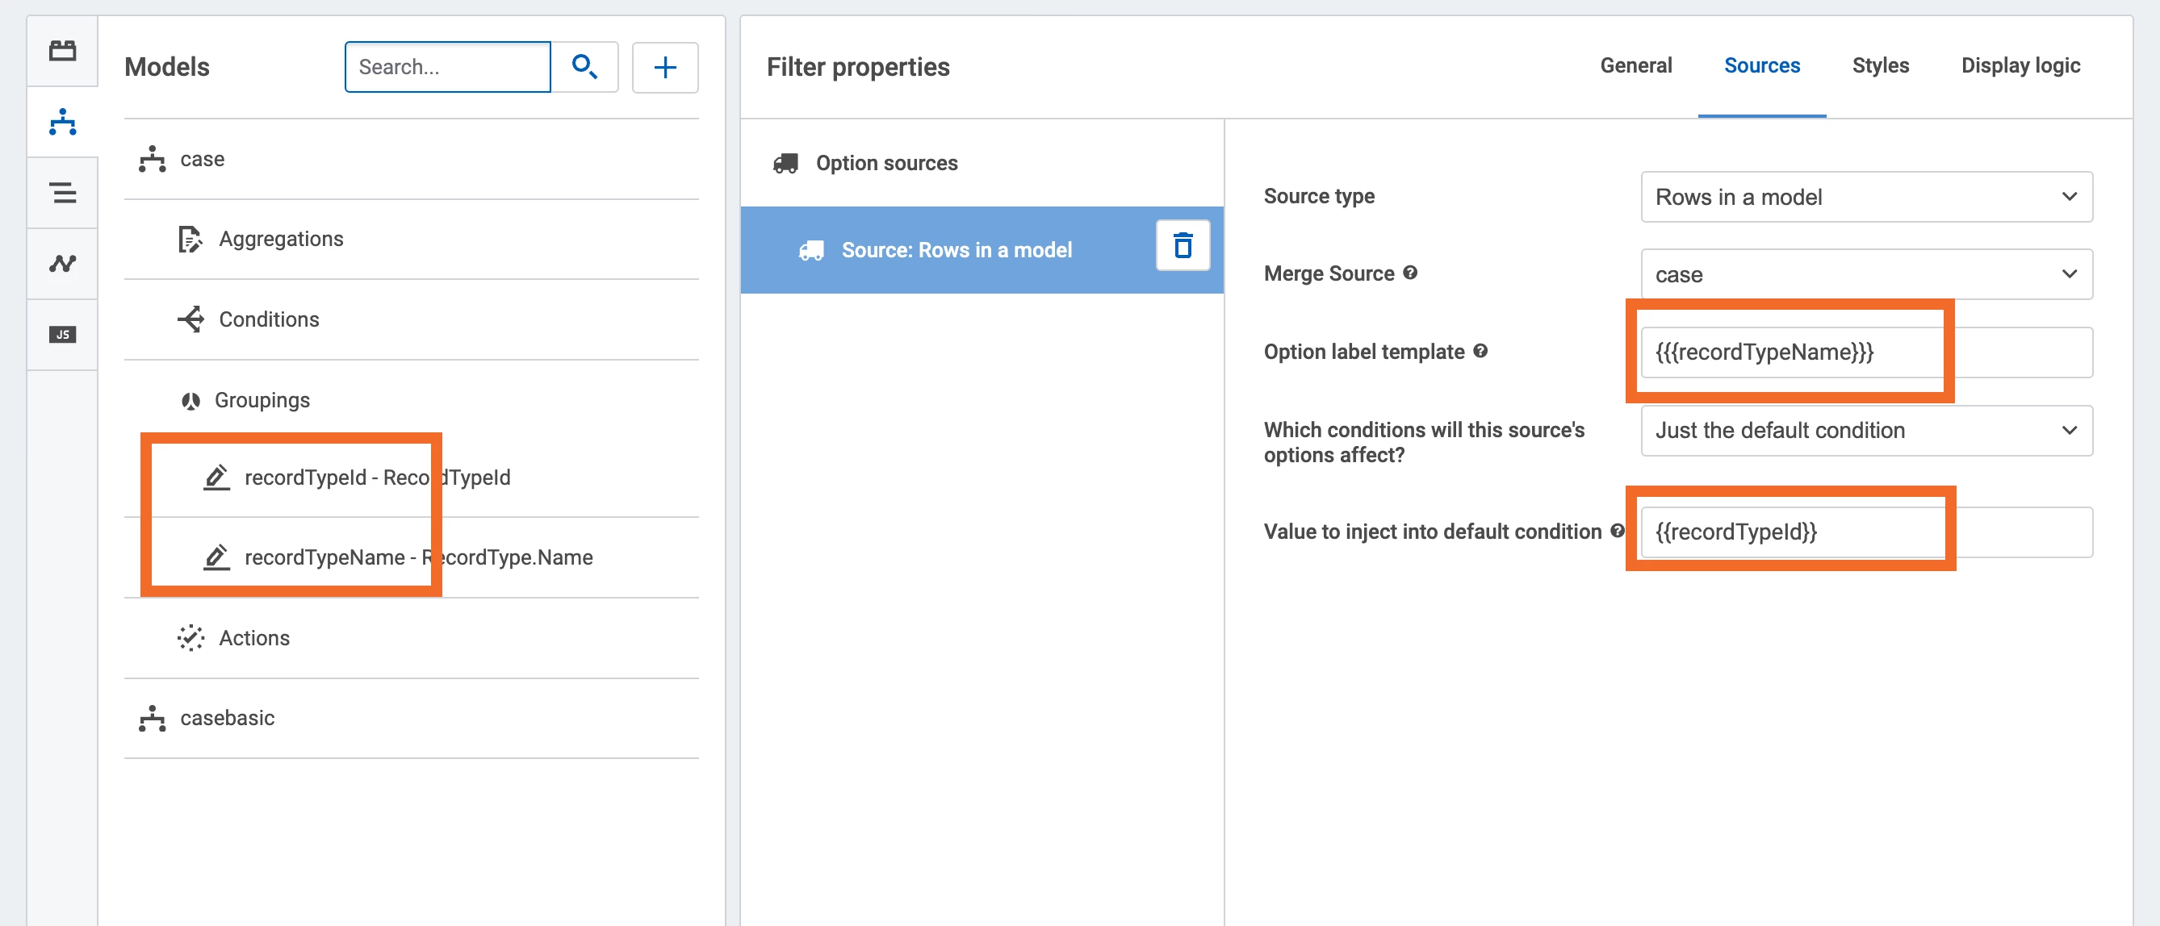Select the Models sidebar icon
Image resolution: width=2160 pixels, height=926 pixels.
[x=62, y=123]
